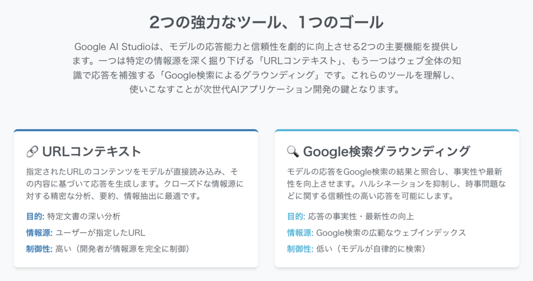Click the 情報源 label in the Google検索 card
The height and width of the screenshot is (281, 533).
click(x=300, y=233)
